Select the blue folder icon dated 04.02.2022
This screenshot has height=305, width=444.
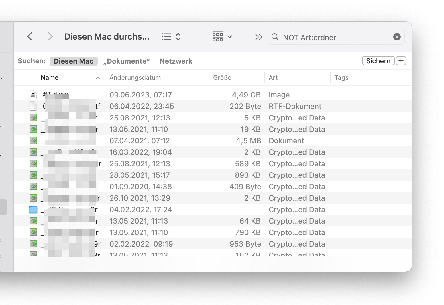[x=33, y=210]
